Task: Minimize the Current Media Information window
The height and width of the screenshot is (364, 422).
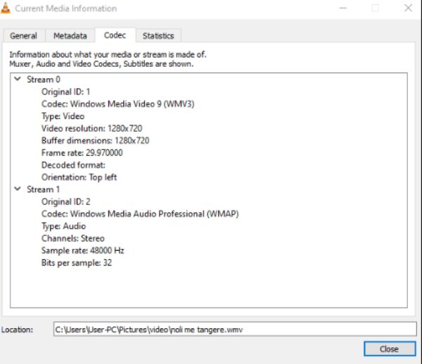Action: click(x=343, y=8)
